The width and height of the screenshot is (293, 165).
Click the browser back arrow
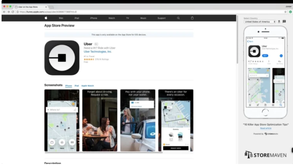coord(4,12)
